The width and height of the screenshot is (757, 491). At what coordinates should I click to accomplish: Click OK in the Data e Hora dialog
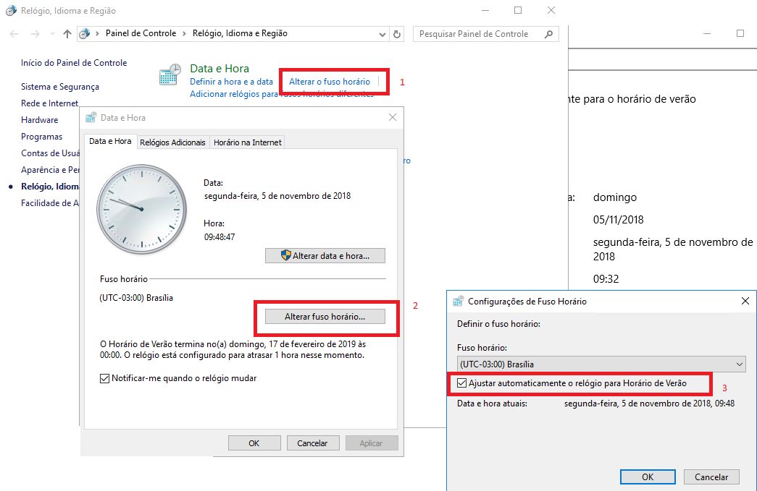[254, 443]
